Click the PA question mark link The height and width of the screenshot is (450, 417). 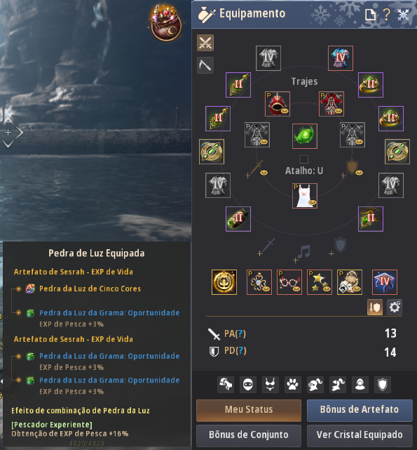point(240,333)
